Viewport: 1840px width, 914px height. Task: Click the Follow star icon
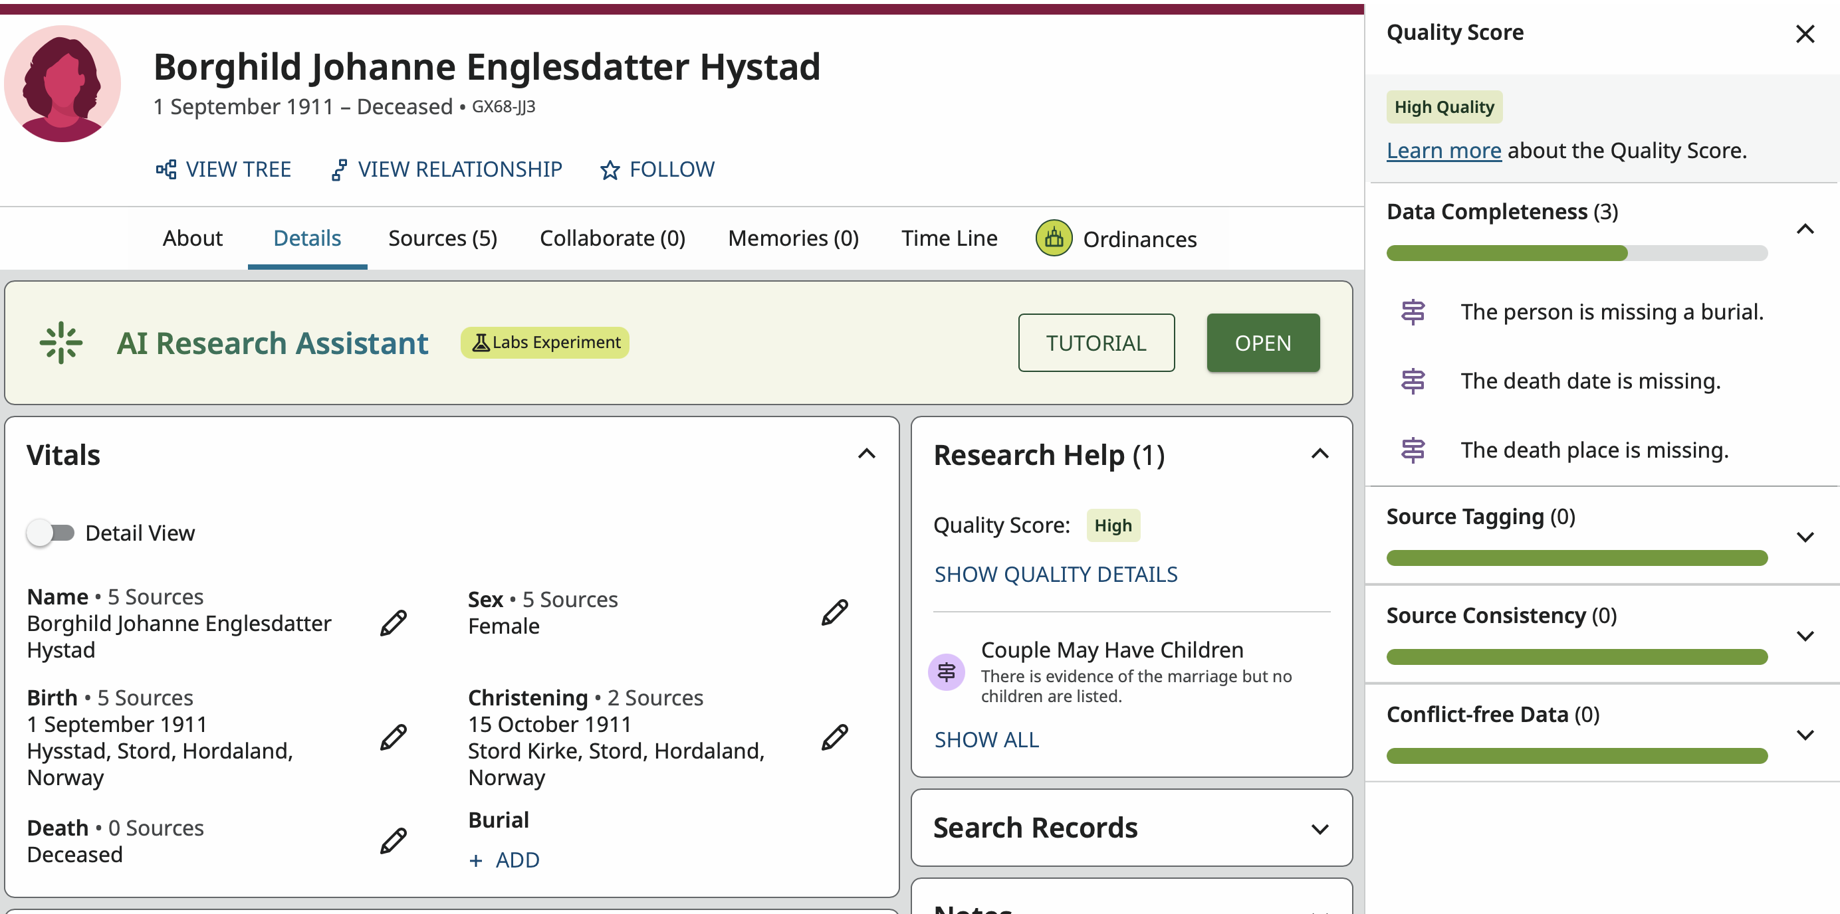point(610,170)
